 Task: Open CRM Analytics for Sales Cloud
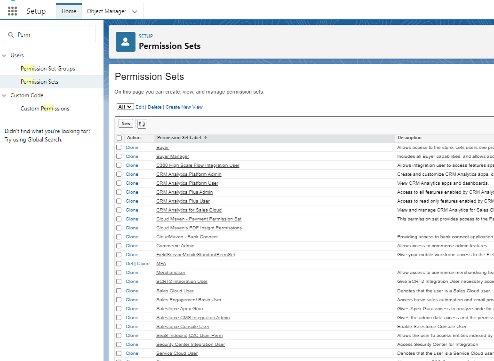[x=189, y=210]
